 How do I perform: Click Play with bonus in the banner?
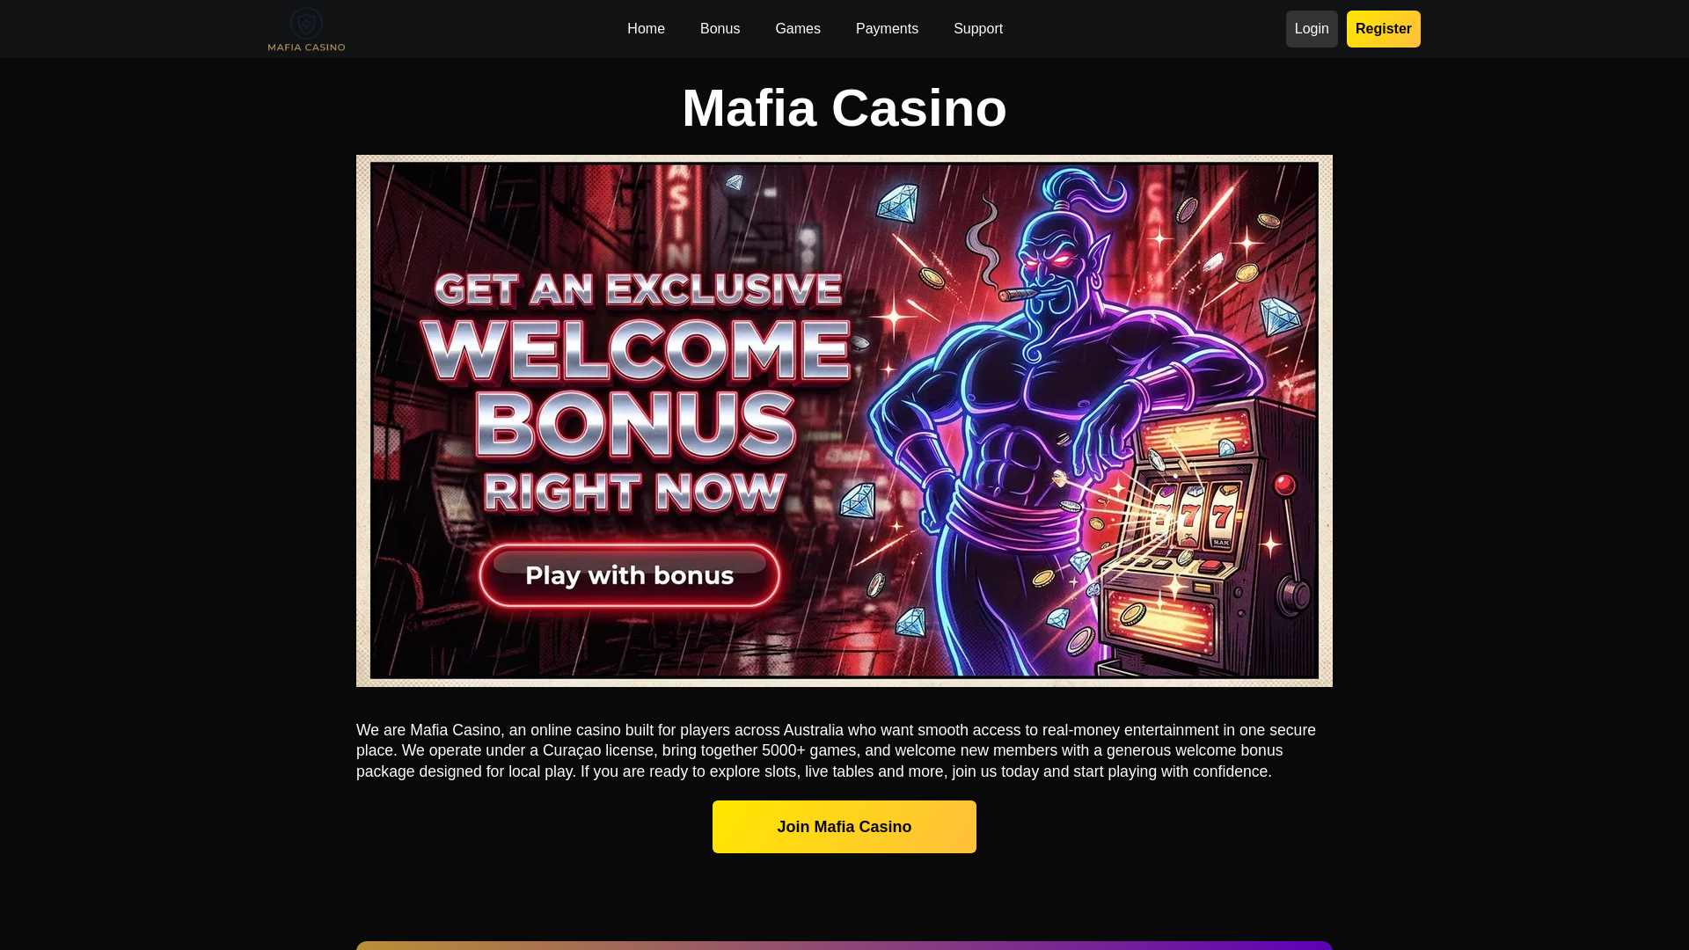pos(630,576)
